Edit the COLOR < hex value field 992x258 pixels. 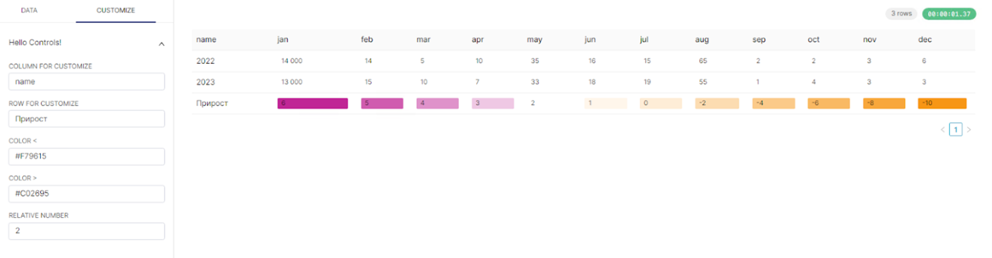(87, 156)
